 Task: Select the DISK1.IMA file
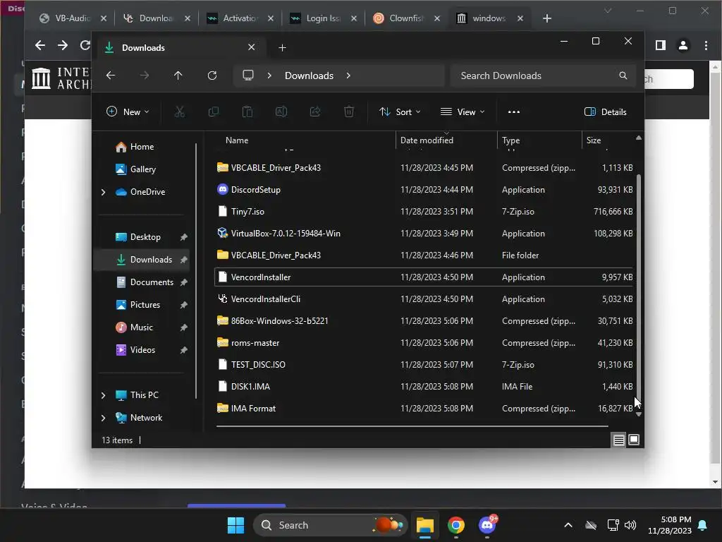coord(424,386)
